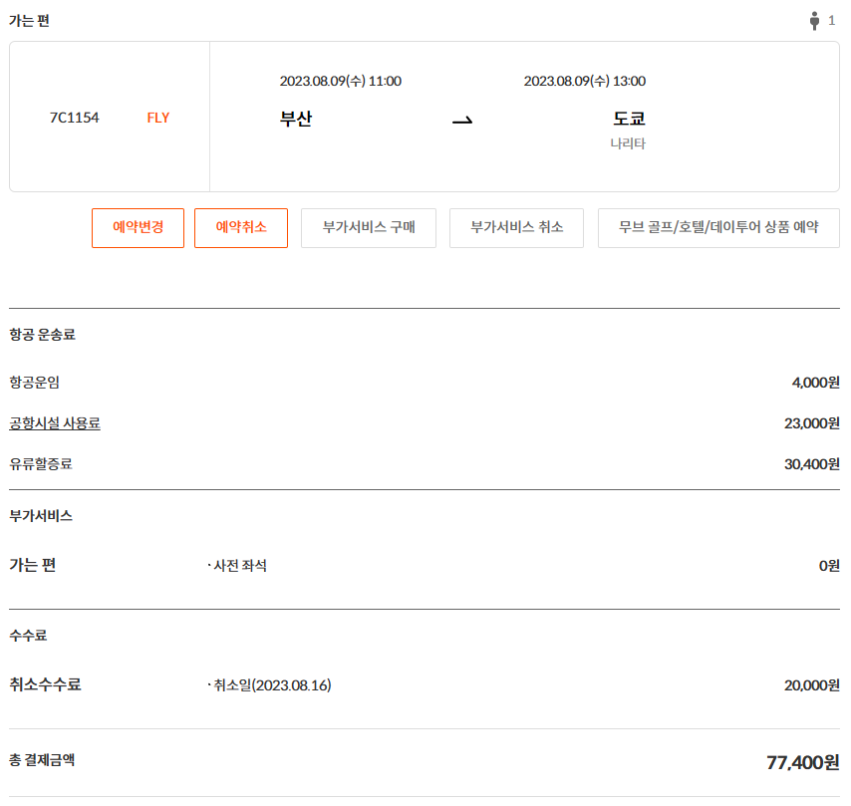Click the 사전 좌석 service item
851x806 pixels.
click(237, 566)
